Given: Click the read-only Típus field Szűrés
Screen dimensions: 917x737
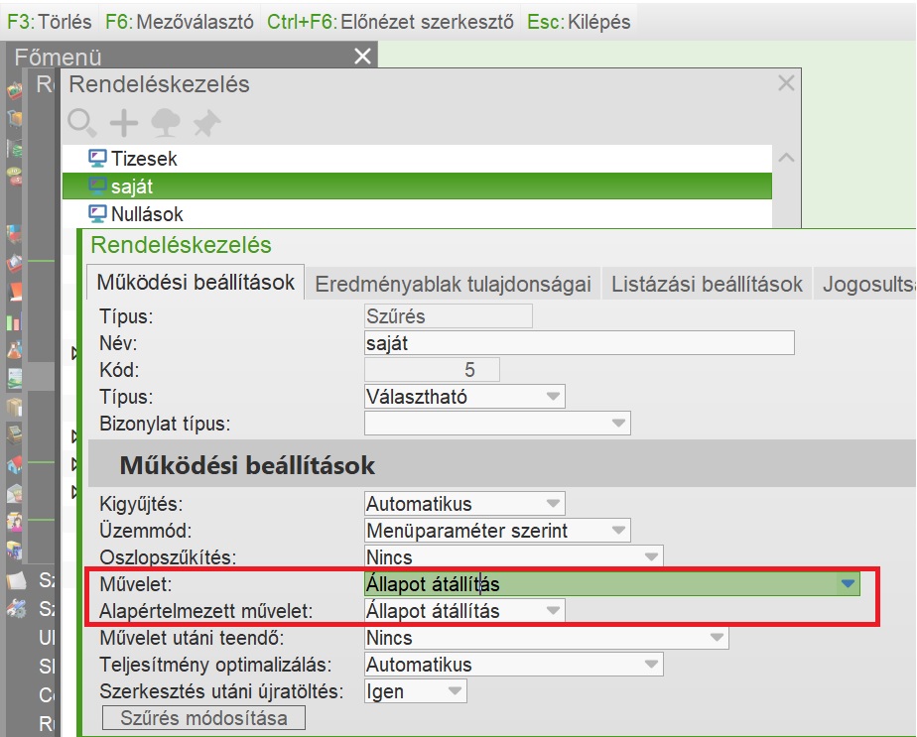Looking at the screenshot, I should coord(448,315).
